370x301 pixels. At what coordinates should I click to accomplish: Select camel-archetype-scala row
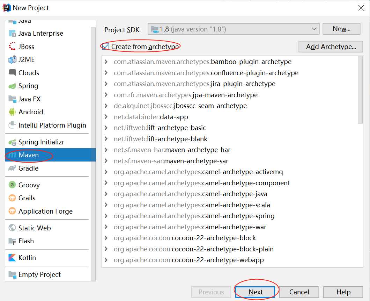click(230, 205)
